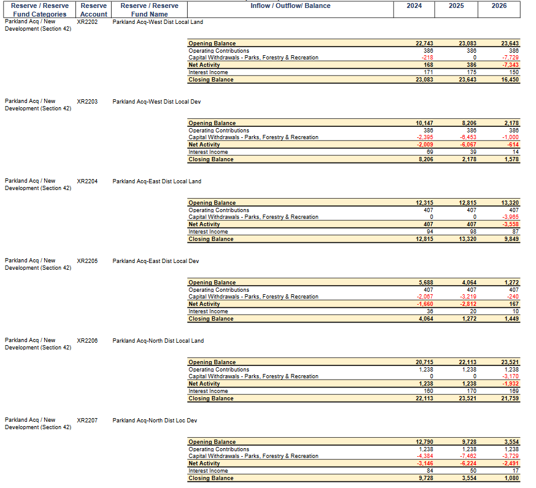Click the 2025 column header
Image resolution: width=536 pixels, height=488 pixels.
[x=456, y=6]
